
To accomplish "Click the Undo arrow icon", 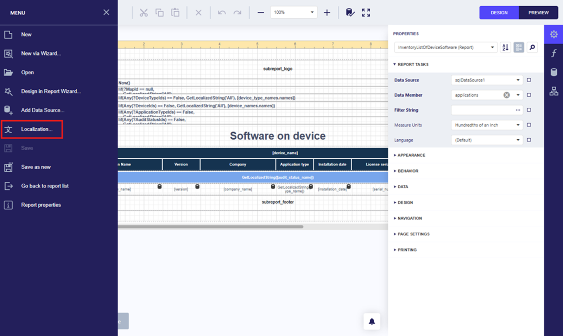I will pyautogui.click(x=222, y=13).
